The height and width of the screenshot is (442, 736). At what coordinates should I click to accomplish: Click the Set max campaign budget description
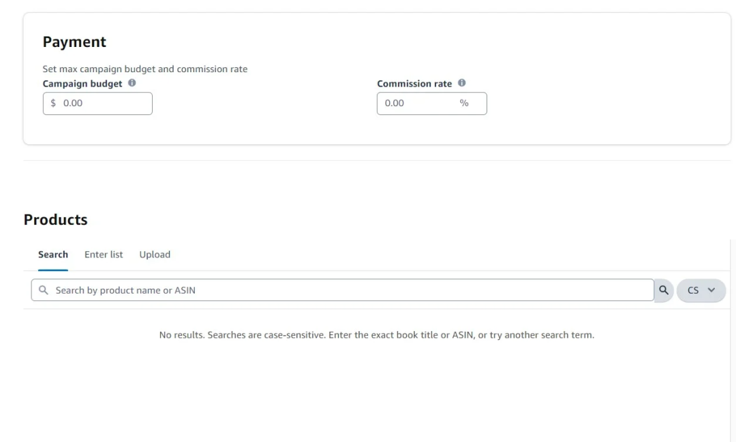145,69
